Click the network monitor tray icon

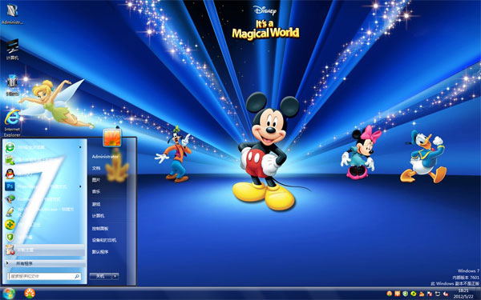click(x=438, y=294)
